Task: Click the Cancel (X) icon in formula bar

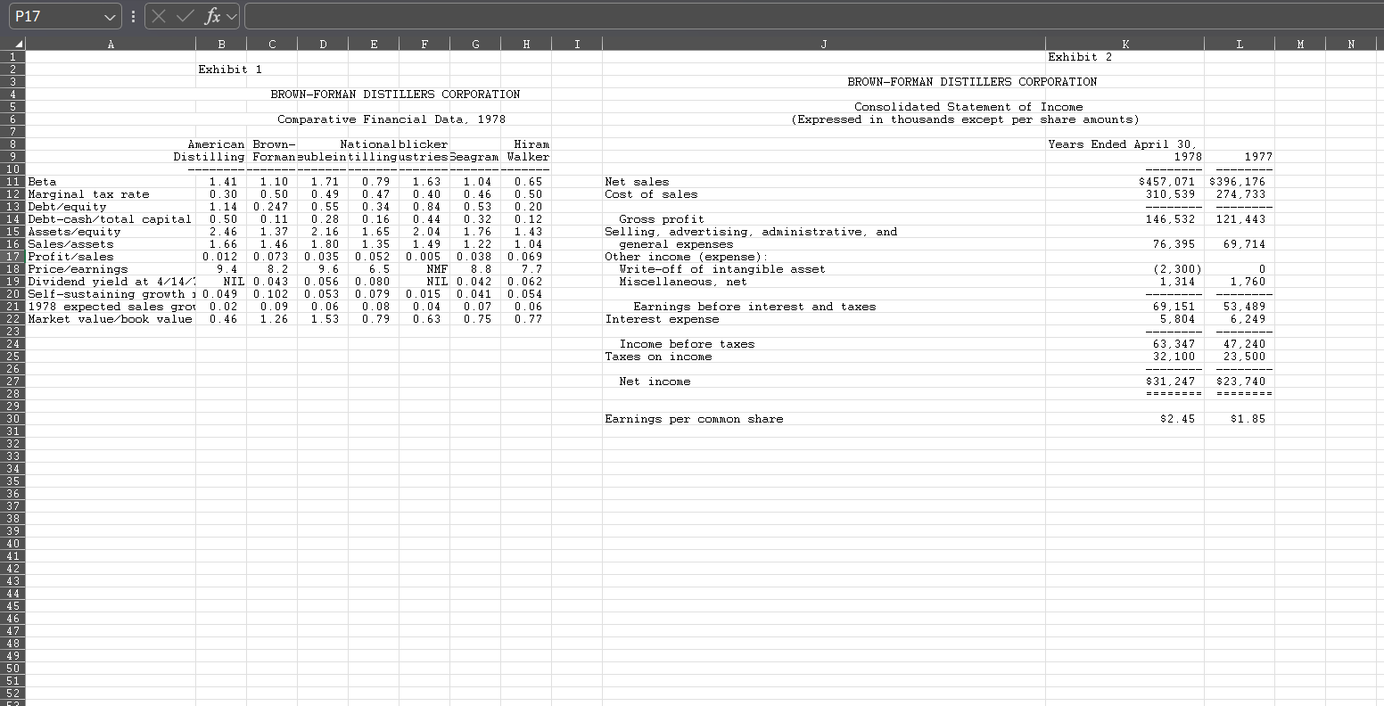Action: [x=158, y=15]
